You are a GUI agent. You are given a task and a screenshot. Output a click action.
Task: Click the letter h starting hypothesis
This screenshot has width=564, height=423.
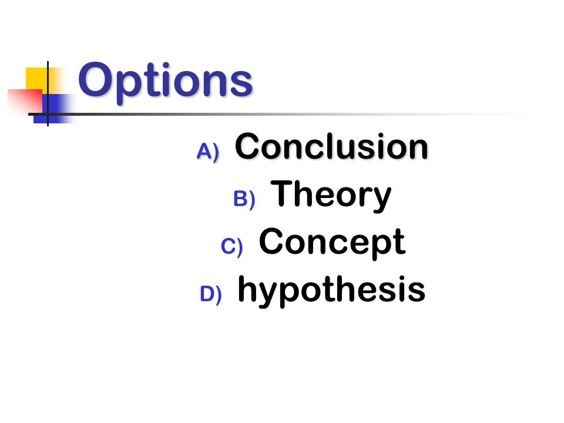point(247,288)
